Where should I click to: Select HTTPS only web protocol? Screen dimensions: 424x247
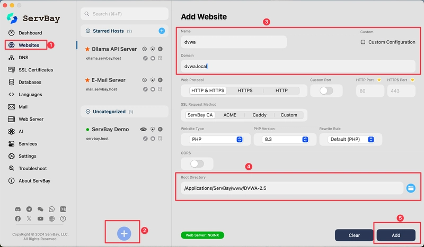coord(245,90)
